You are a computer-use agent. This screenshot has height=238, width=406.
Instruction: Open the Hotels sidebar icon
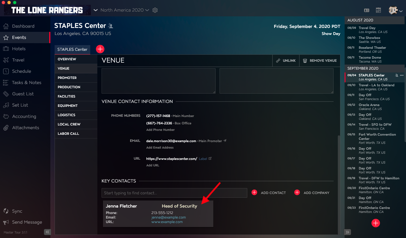tap(6, 49)
